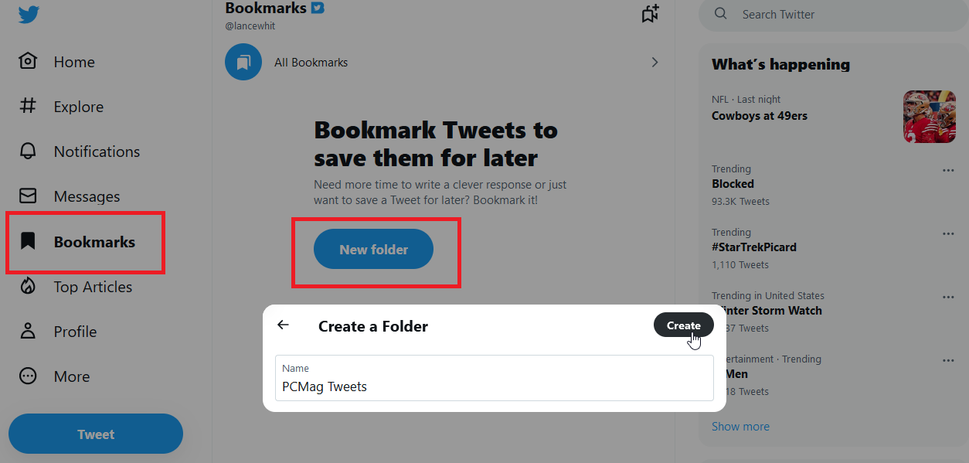Open options for Blocked trending topic
The height and width of the screenshot is (463, 969).
point(948,170)
